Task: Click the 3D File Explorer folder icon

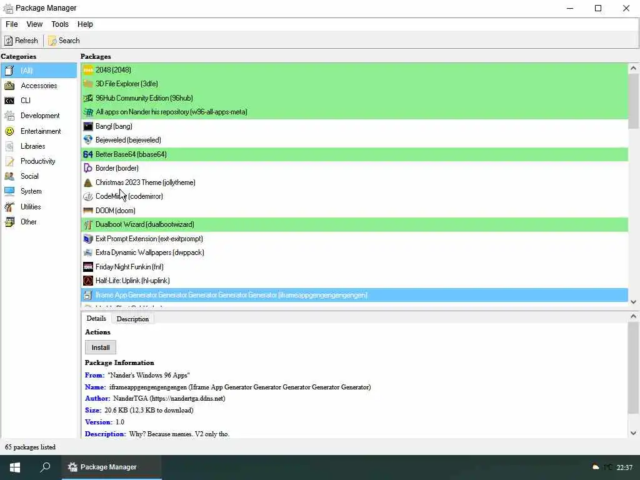Action: 88,84
